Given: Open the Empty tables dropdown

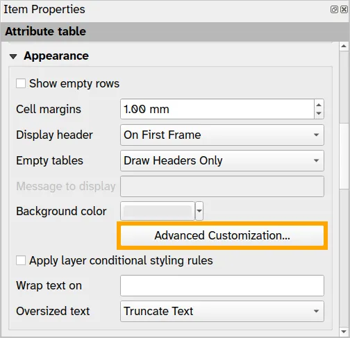Looking at the screenshot, I should click(x=222, y=160).
